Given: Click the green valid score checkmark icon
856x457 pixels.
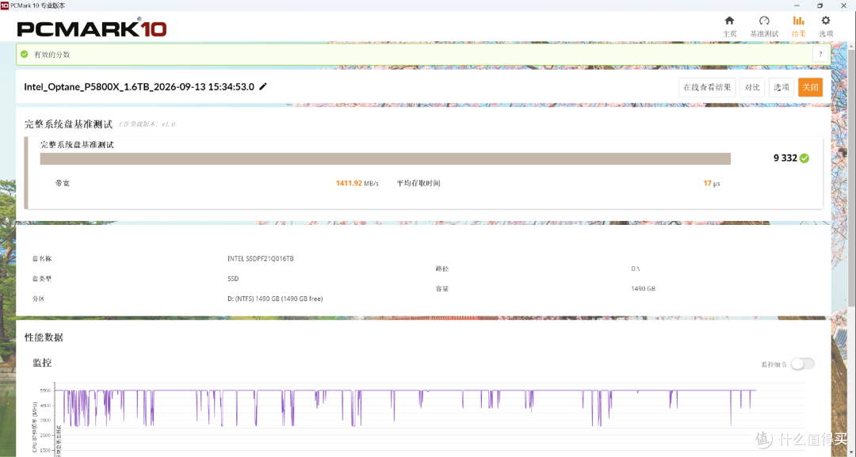Looking at the screenshot, I should (x=24, y=55).
